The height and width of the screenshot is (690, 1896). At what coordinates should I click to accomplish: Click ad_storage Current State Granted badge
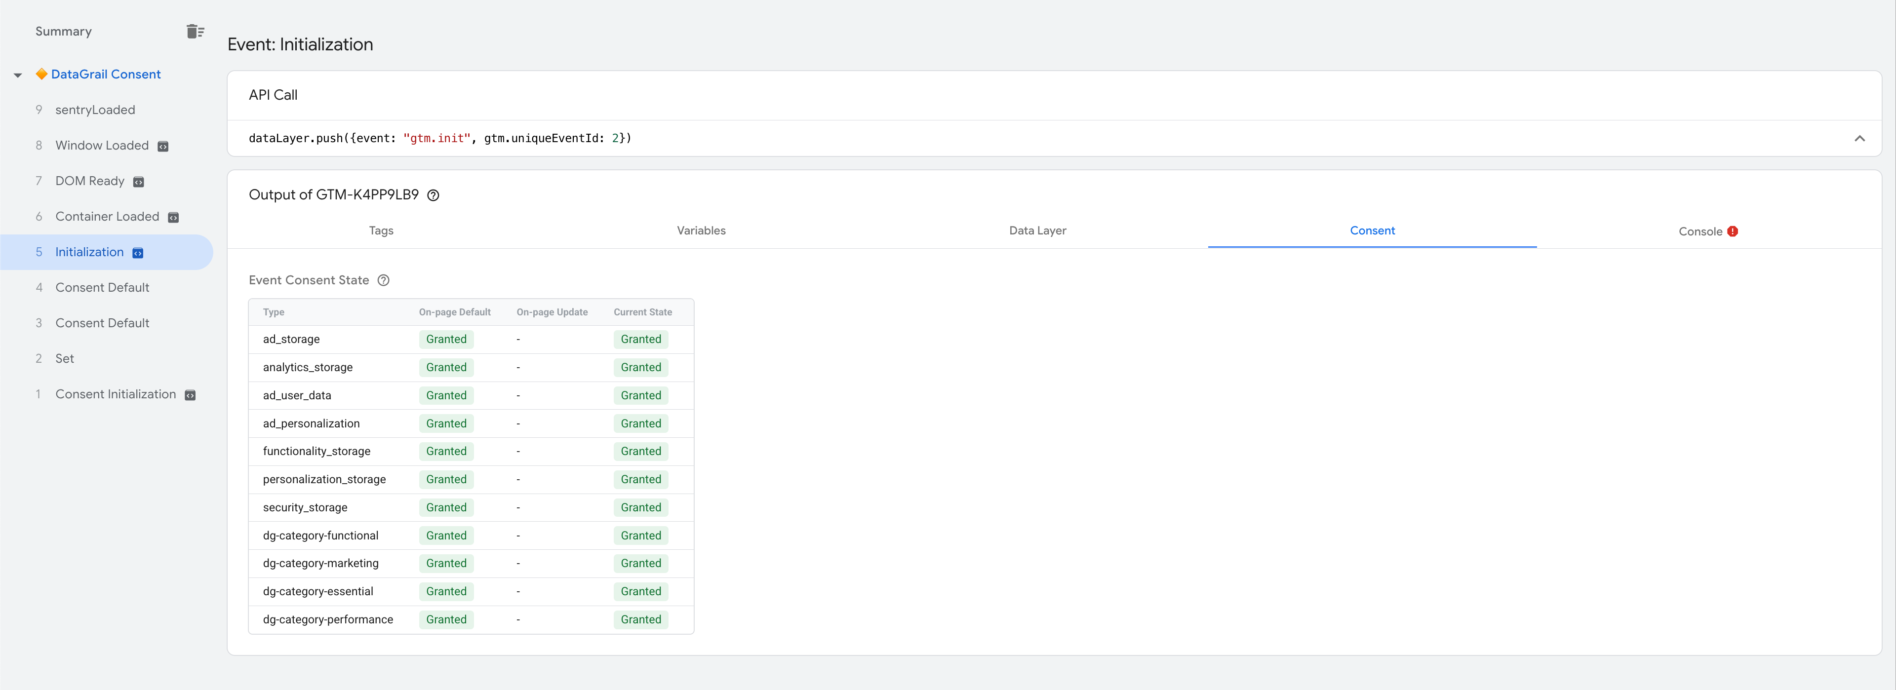[641, 339]
